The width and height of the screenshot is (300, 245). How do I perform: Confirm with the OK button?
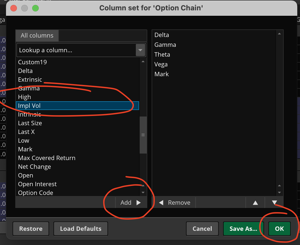(x=279, y=229)
